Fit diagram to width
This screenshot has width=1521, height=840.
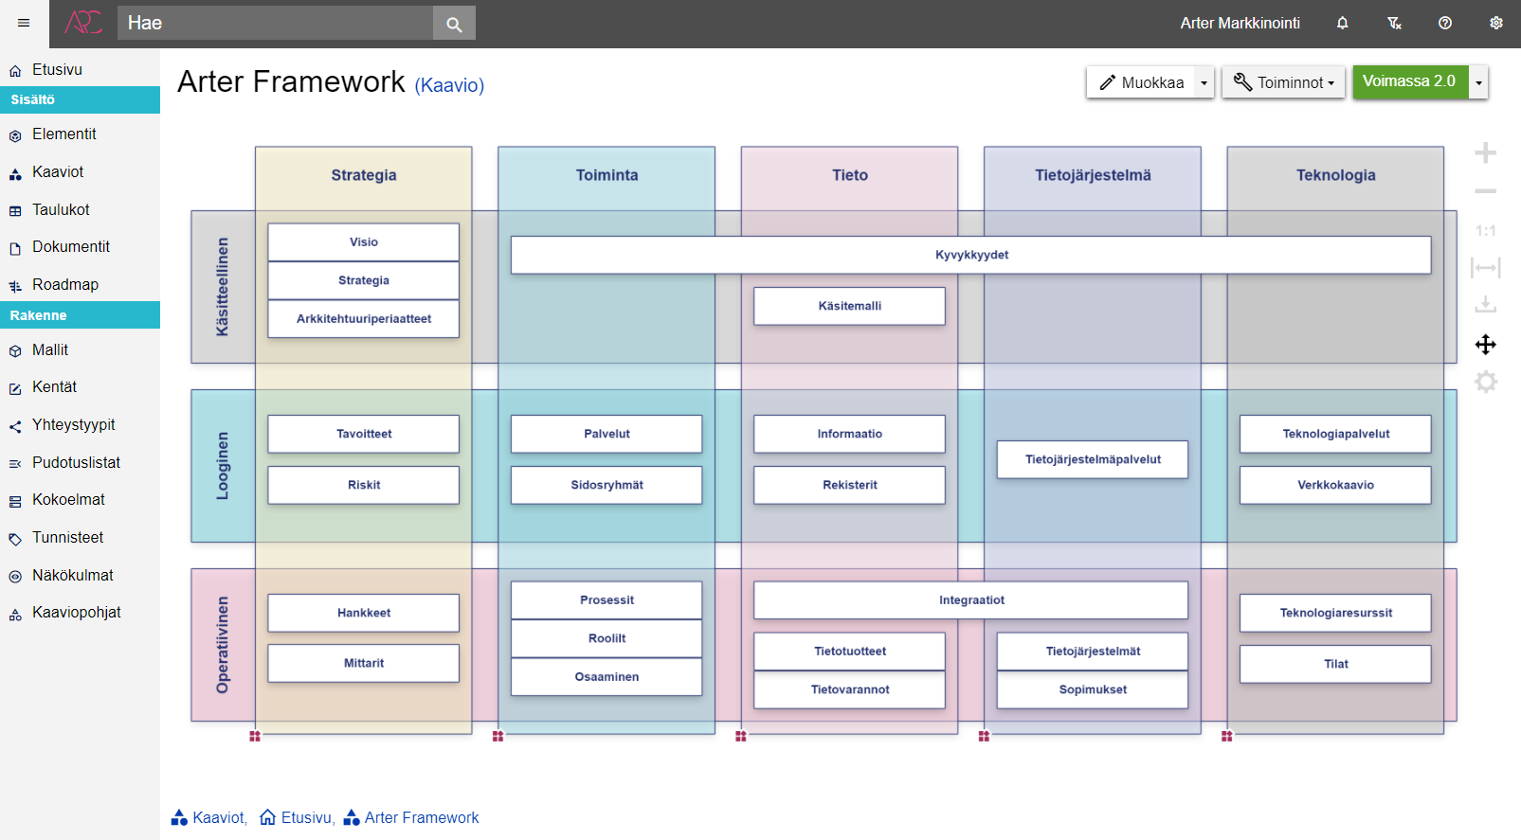pos(1486,268)
